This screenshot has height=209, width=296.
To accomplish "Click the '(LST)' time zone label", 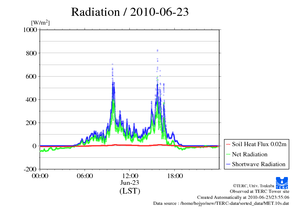I will point(130,191).
